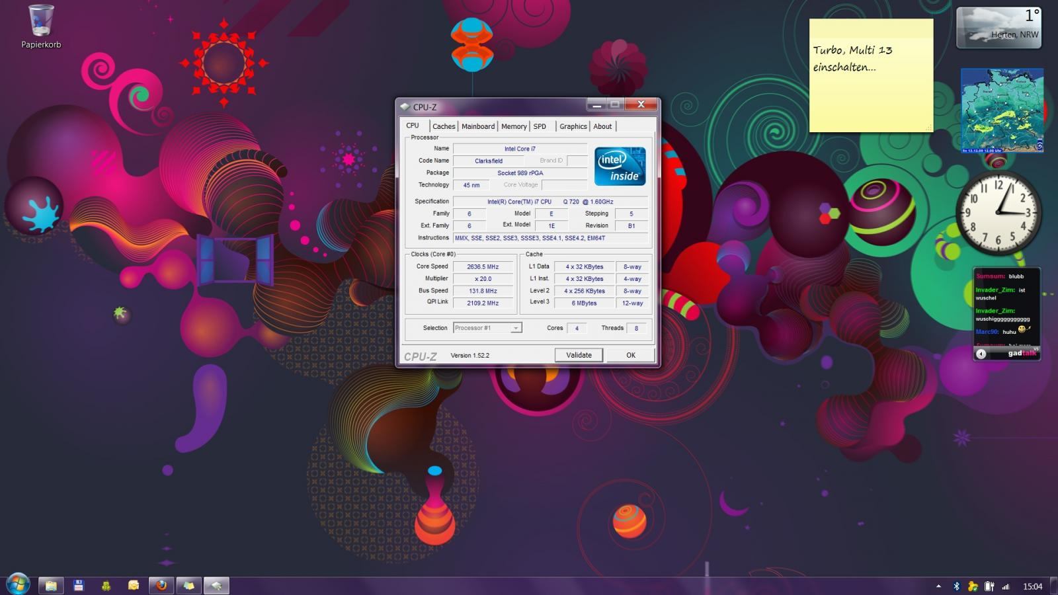
Task: Click the Ext. Model 1E value
Action: coord(551,225)
